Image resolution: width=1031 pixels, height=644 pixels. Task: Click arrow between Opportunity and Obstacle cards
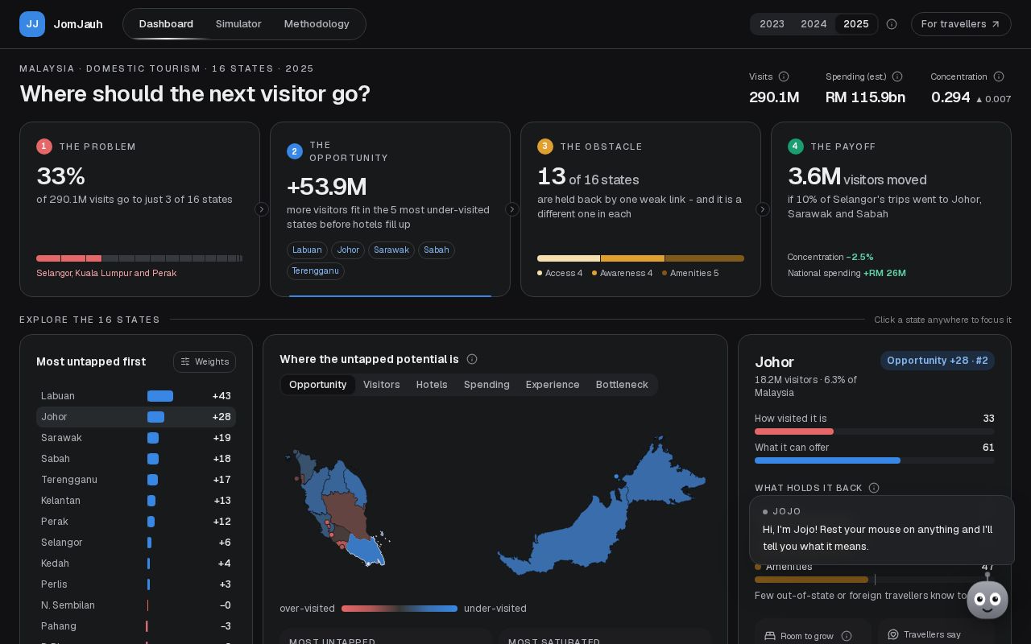pos(512,209)
